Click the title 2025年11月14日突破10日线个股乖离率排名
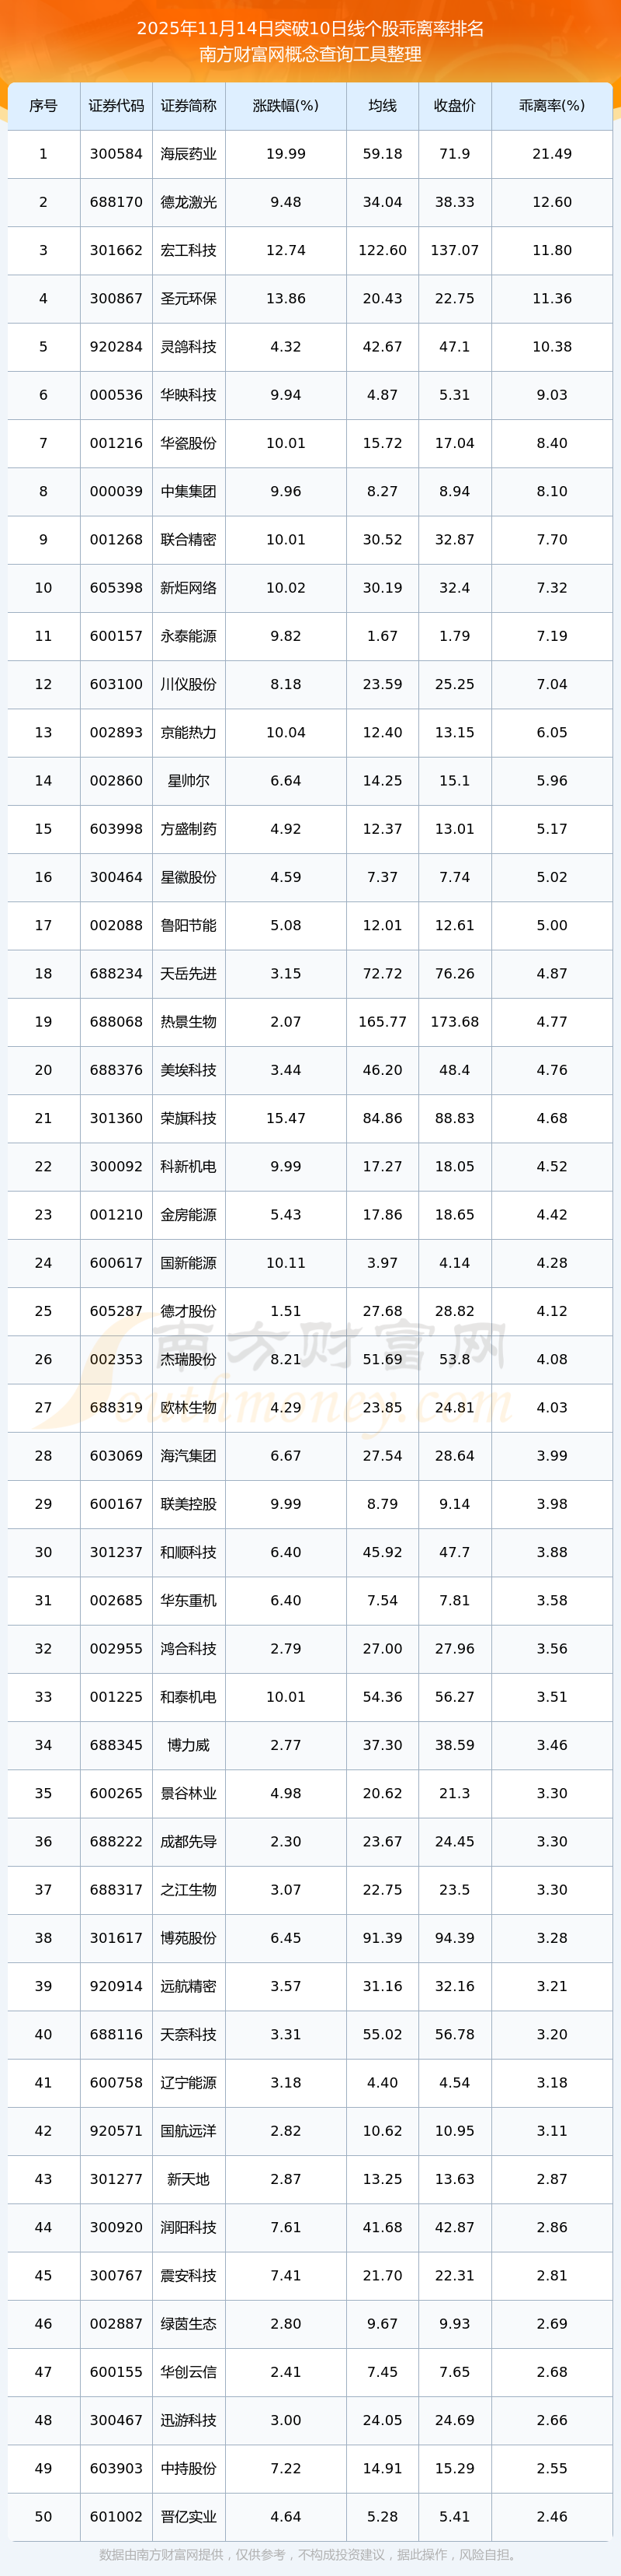Image resolution: width=621 pixels, height=2576 pixels. click(x=310, y=29)
